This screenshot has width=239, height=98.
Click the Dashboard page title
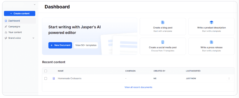pyautogui.click(x=57, y=7)
